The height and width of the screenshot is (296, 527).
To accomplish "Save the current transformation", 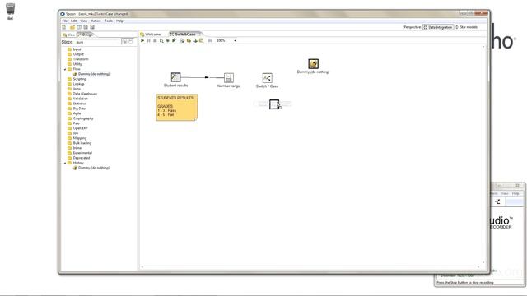I will (x=86, y=27).
